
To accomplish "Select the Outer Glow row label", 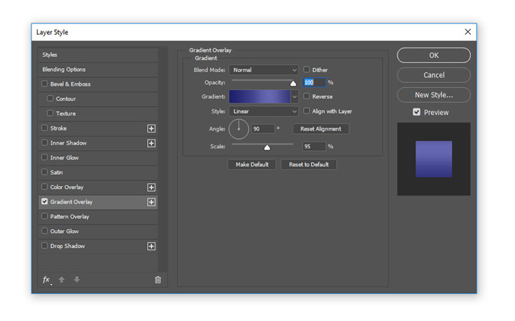I will click(x=65, y=231).
